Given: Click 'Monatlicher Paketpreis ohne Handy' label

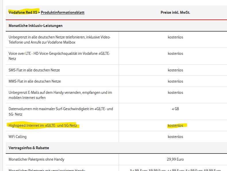Looking at the screenshot, I should 36,160.
